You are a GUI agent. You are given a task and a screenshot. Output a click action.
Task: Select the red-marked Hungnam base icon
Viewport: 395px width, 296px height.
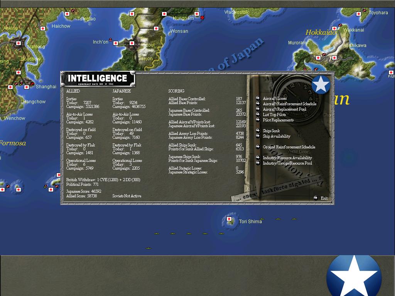tap(202, 17)
